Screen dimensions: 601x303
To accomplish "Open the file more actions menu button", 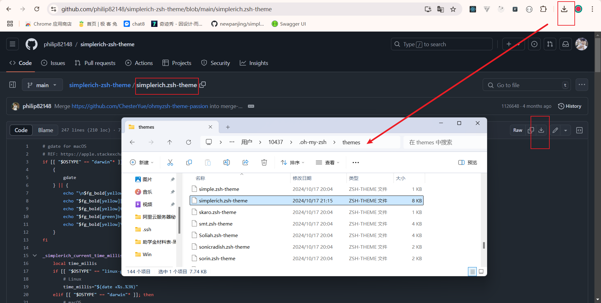I will pyautogui.click(x=582, y=85).
